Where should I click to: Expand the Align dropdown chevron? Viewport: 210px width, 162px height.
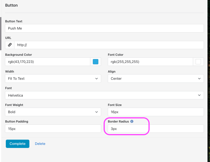pos(199,79)
